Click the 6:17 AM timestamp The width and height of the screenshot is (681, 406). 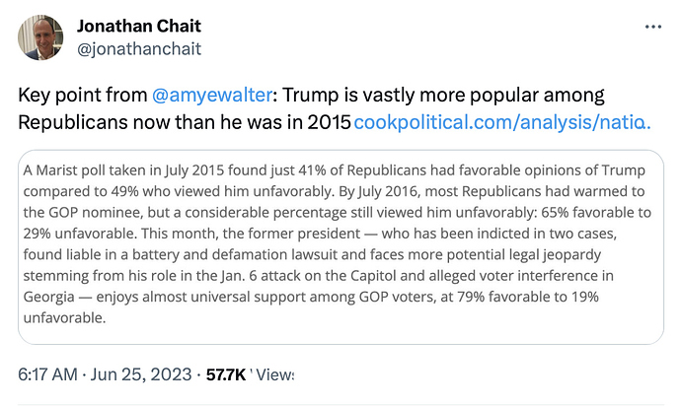48,374
